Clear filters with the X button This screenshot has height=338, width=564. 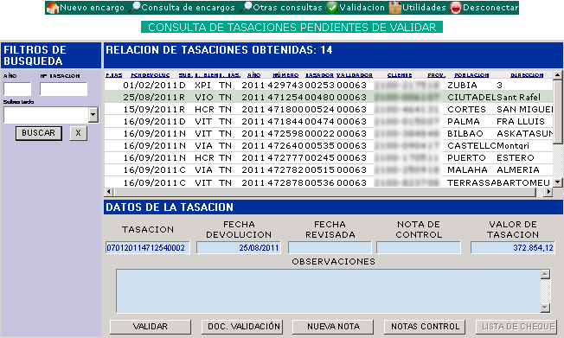point(79,133)
